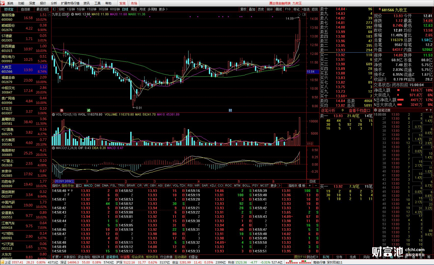Click the filter icon in 逐笔还原 header
This screenshot has width=434, height=265.
coord(427,110)
